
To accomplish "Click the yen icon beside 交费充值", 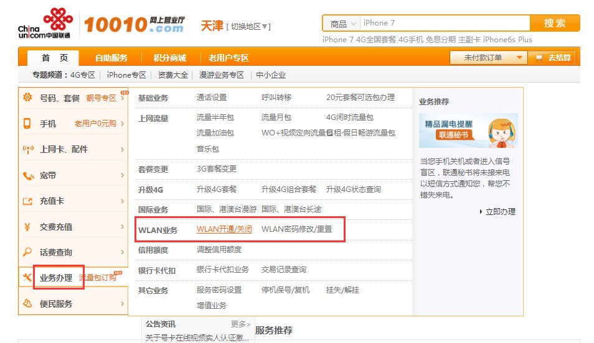I will 27,227.
